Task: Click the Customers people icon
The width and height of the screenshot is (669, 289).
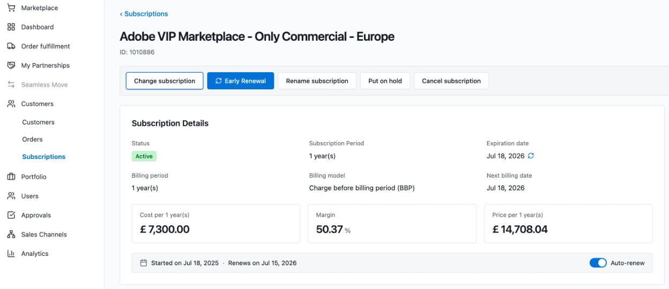Action: coord(11,104)
